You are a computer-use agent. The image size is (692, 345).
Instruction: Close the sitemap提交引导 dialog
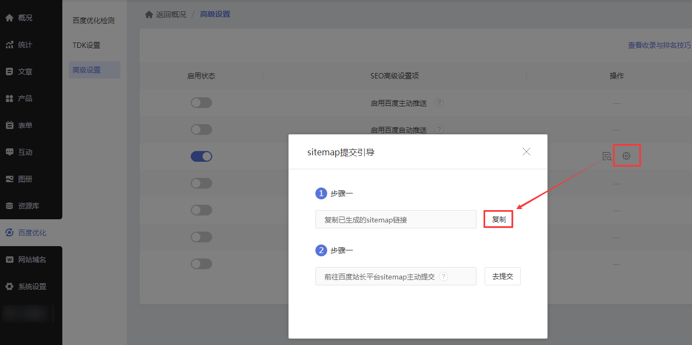coord(527,152)
